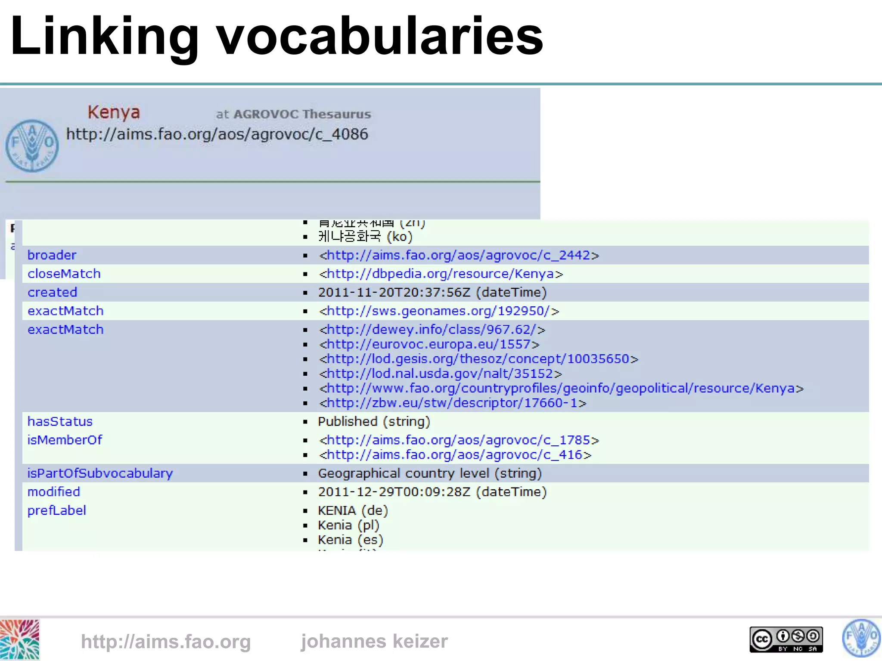Click the prefLabel property name

[x=56, y=510]
